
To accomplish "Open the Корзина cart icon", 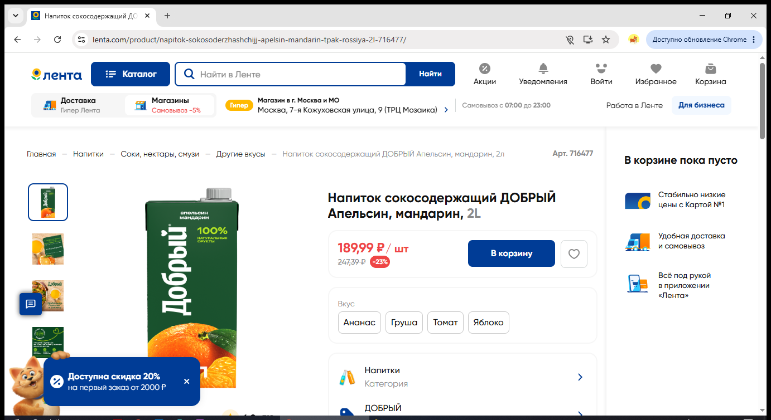I will coord(710,74).
